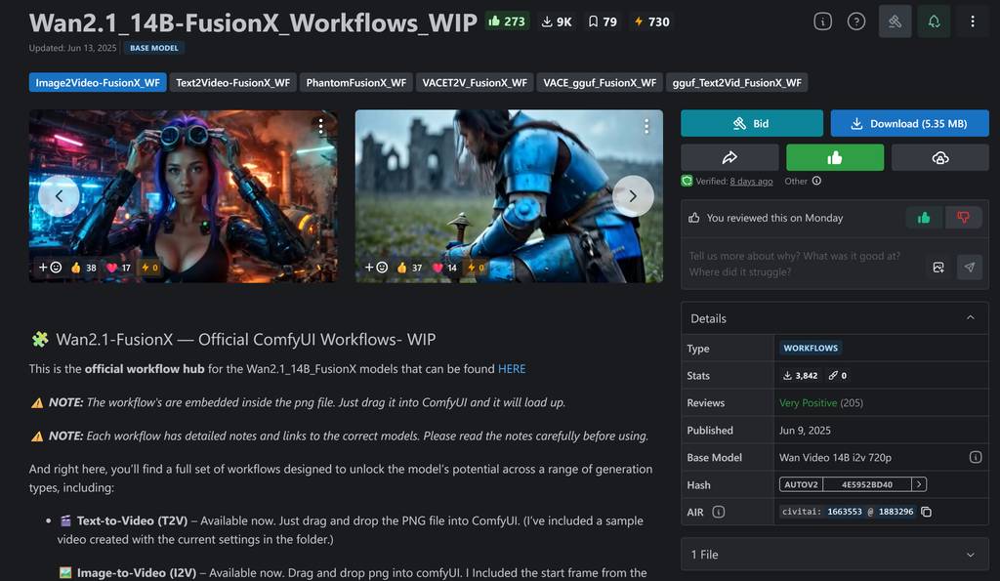Click the Download (5.35 MB) button

tap(910, 123)
